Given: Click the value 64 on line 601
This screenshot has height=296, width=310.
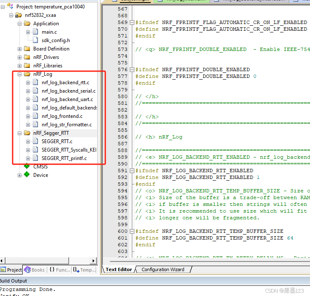Looking at the screenshot, I should pos(290,238).
